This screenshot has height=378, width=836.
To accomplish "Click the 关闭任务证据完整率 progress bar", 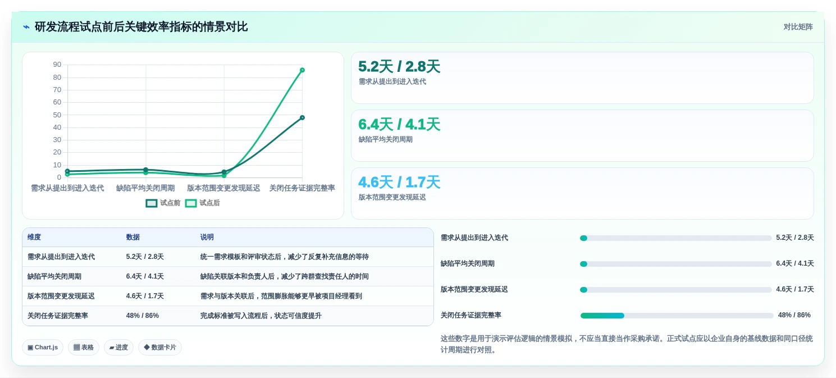I will coord(677,316).
